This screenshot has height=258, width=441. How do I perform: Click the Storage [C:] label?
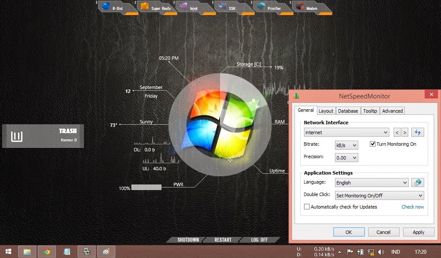248,64
